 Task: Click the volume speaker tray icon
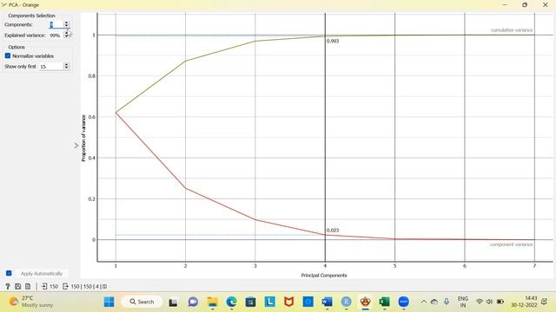click(490, 302)
